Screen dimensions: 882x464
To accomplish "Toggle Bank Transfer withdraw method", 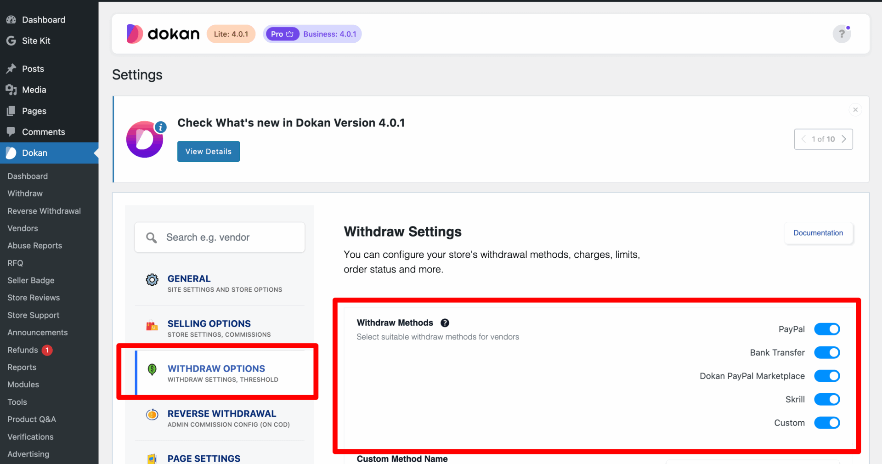I will click(827, 353).
